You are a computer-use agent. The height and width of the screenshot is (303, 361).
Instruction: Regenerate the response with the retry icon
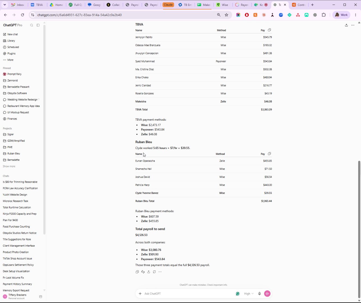click(x=154, y=272)
